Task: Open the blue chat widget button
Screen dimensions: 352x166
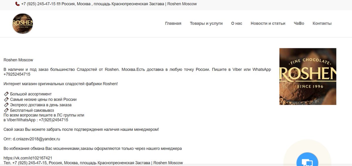Action: pyautogui.click(x=307, y=159)
